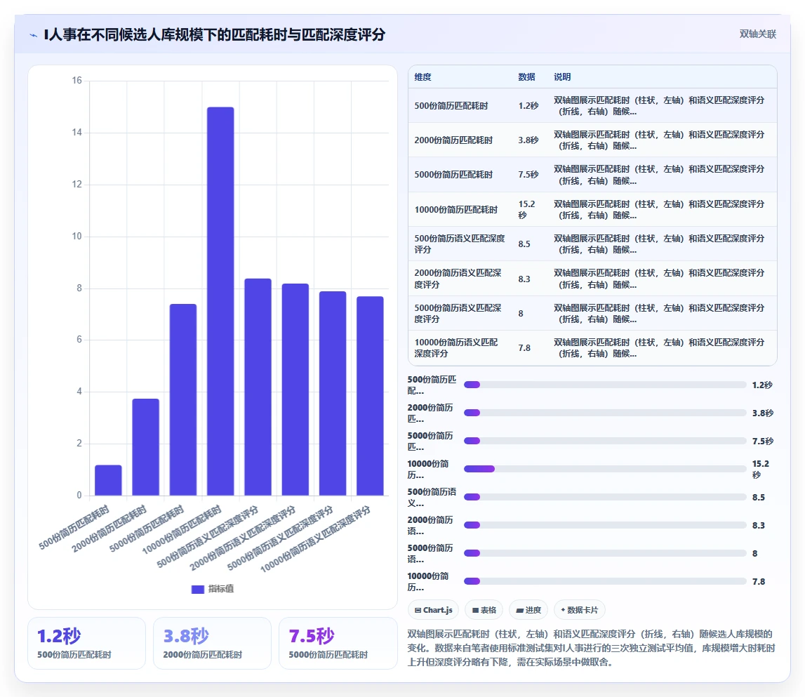Click the 双轴关联 badge in the header
The height and width of the screenshot is (697, 805).
(757, 34)
